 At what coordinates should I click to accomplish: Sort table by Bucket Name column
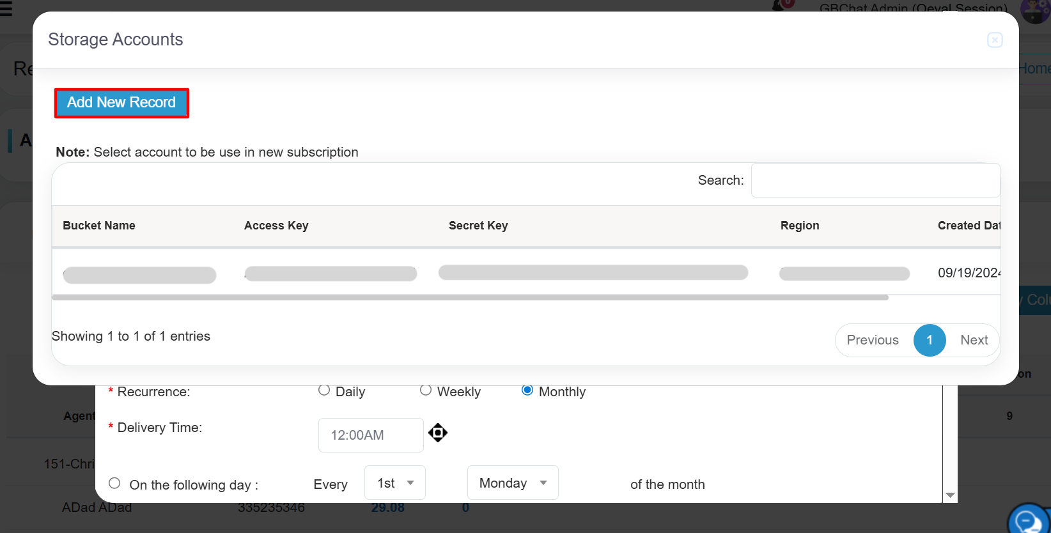point(99,226)
